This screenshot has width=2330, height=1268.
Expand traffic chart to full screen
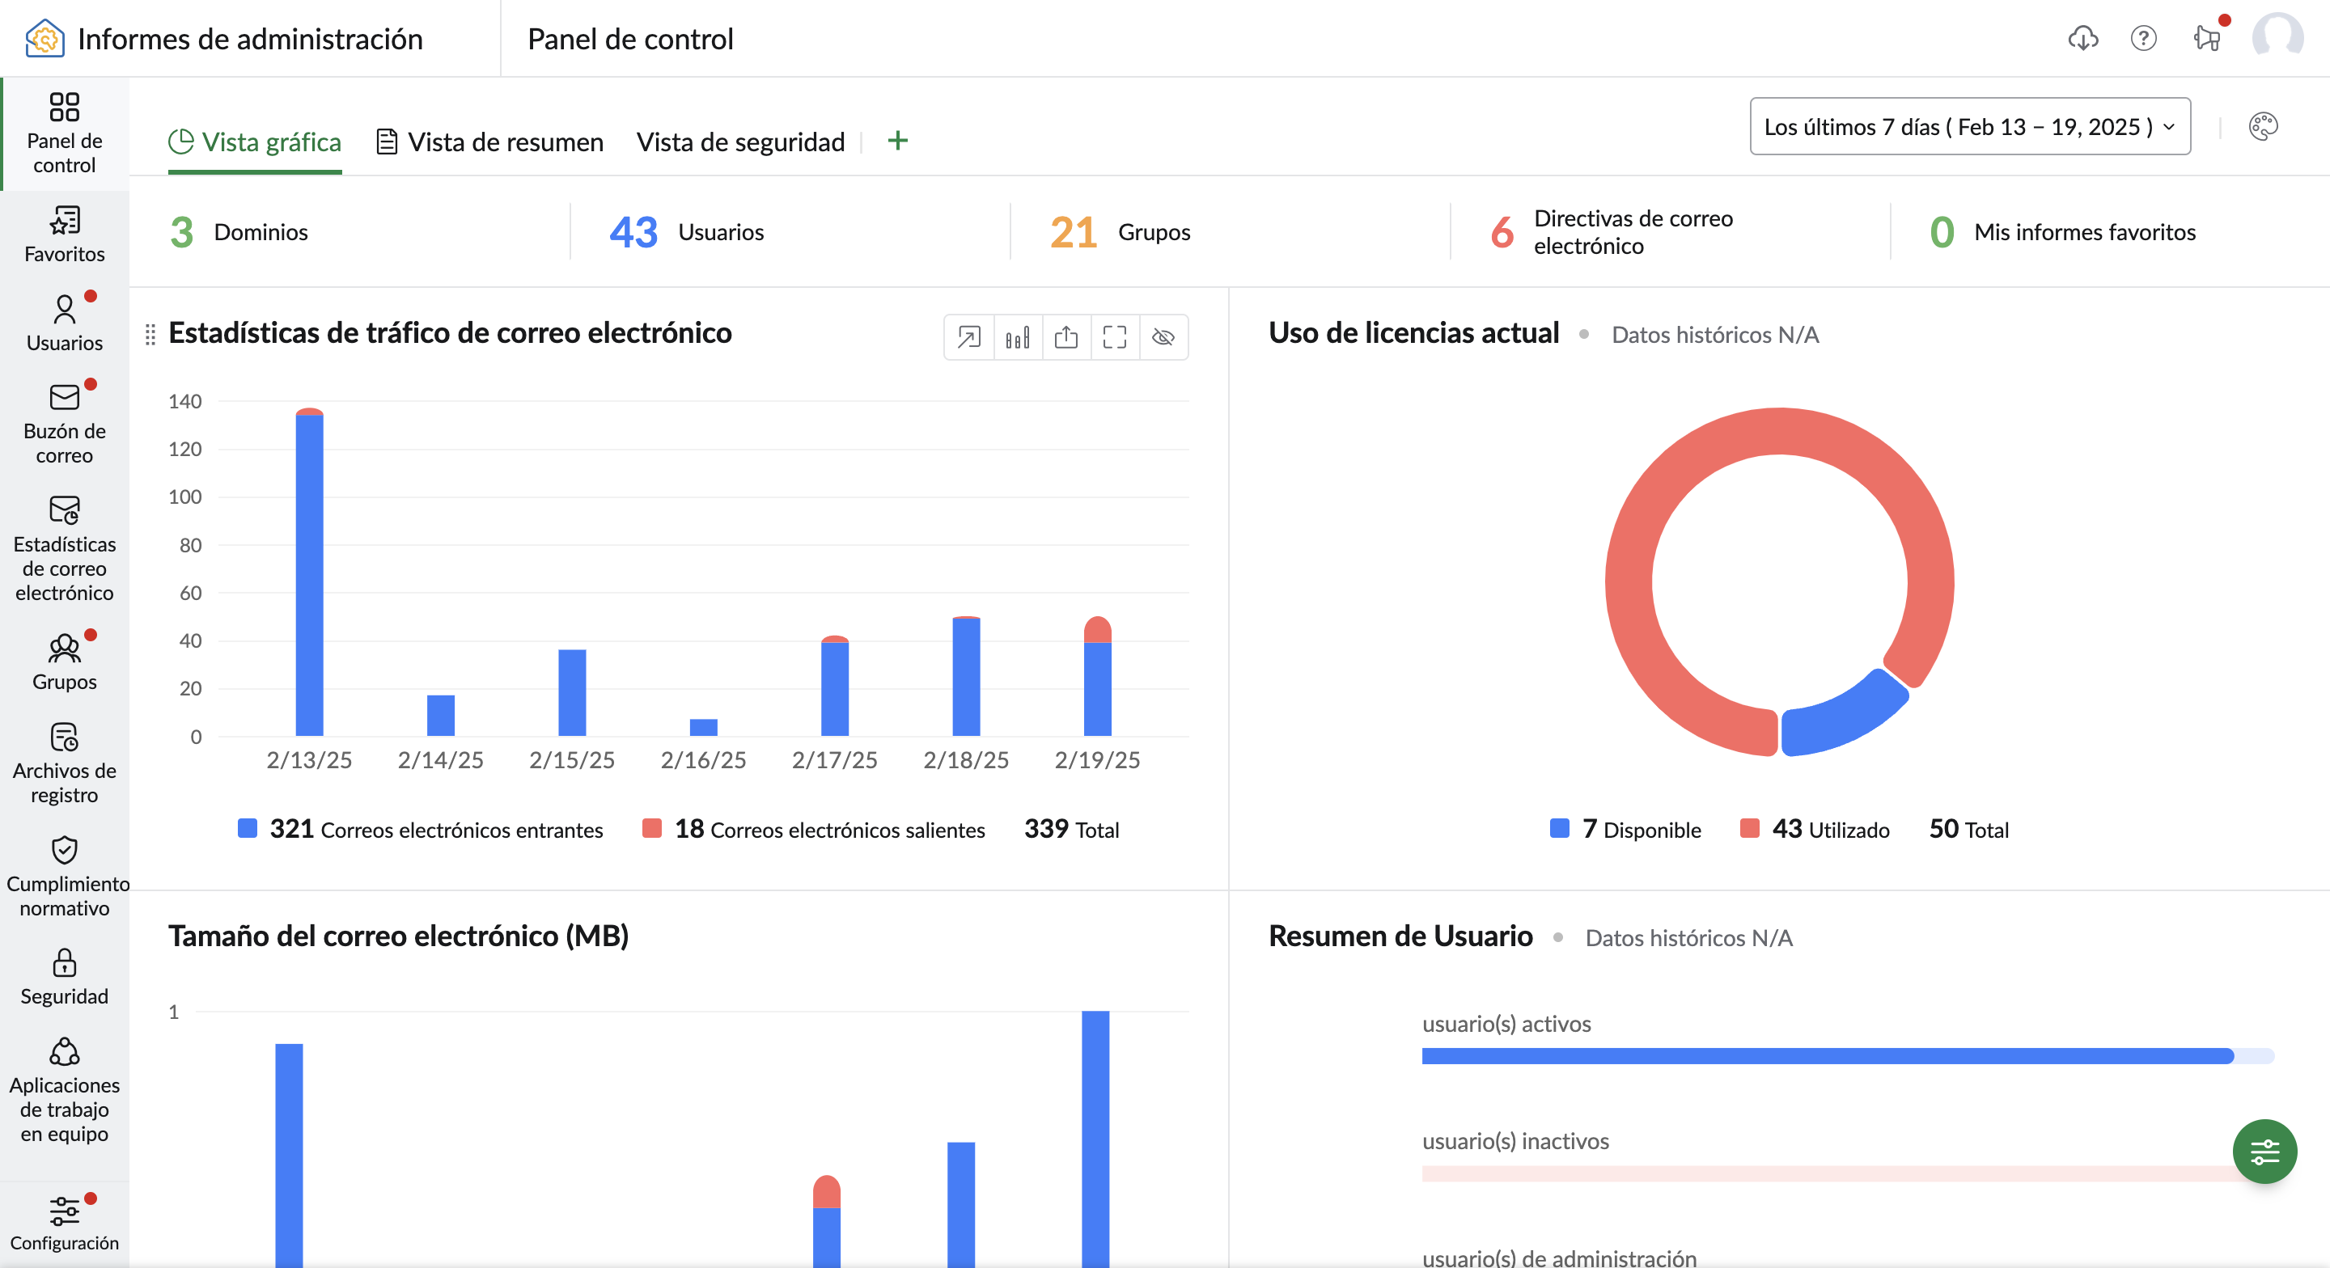pos(1114,337)
